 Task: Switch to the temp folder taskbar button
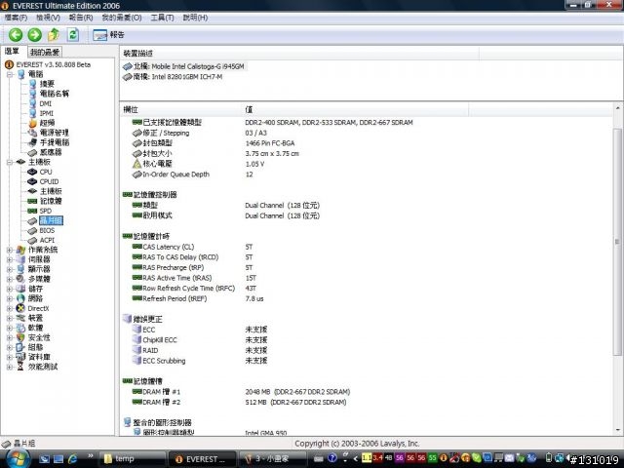[132, 459]
